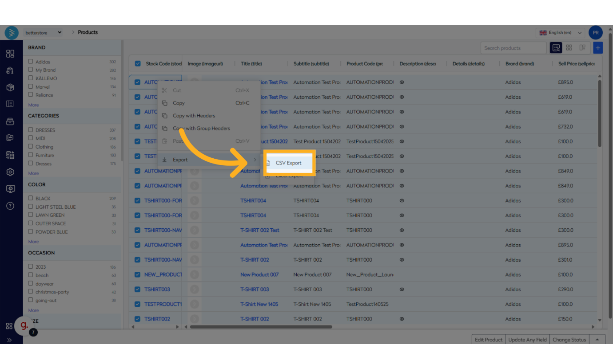Image resolution: width=613 pixels, height=344 pixels.
Task: Click the Update Any Field button
Action: (527, 340)
